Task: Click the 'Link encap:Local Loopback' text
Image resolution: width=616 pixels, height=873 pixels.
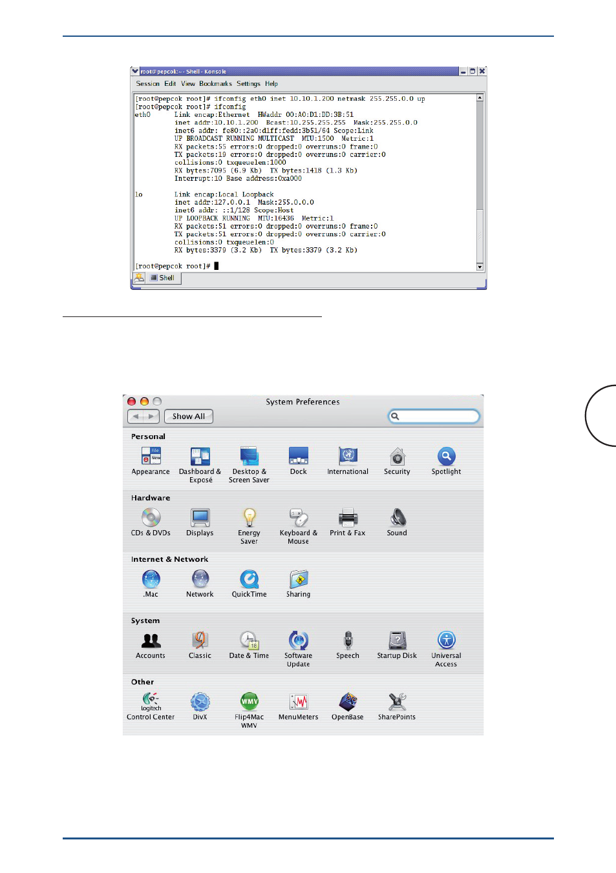Action: (x=224, y=194)
